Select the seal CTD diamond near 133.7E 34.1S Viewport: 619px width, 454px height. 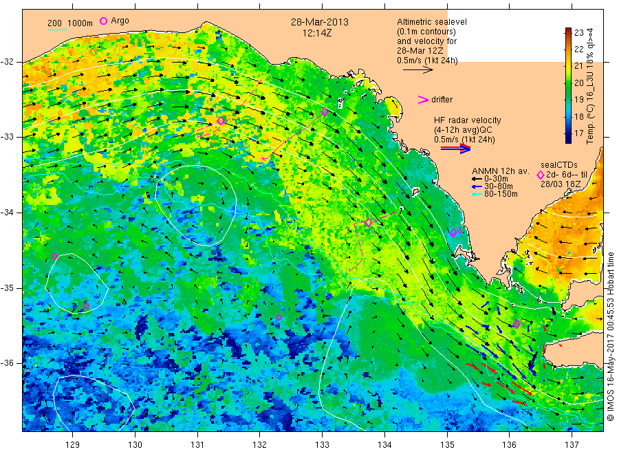pos(369,223)
